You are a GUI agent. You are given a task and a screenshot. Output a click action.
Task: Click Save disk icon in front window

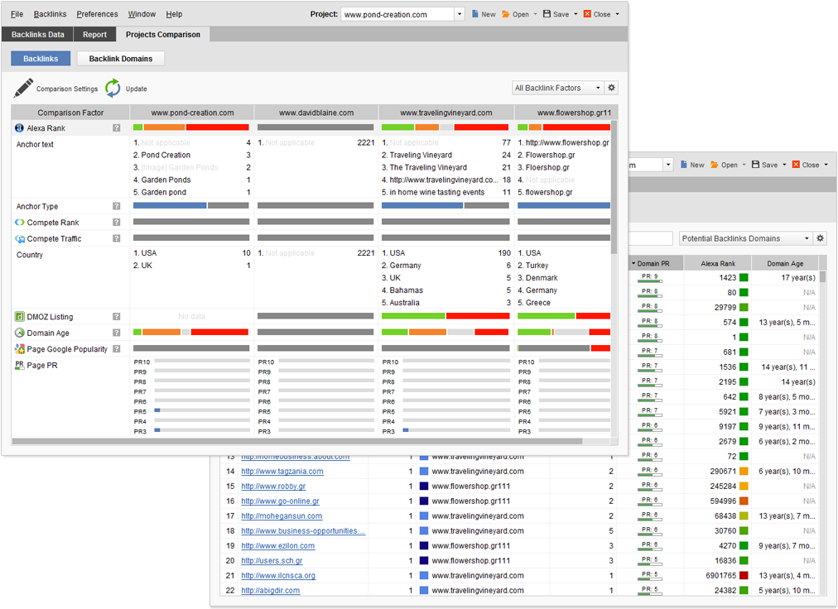547,14
